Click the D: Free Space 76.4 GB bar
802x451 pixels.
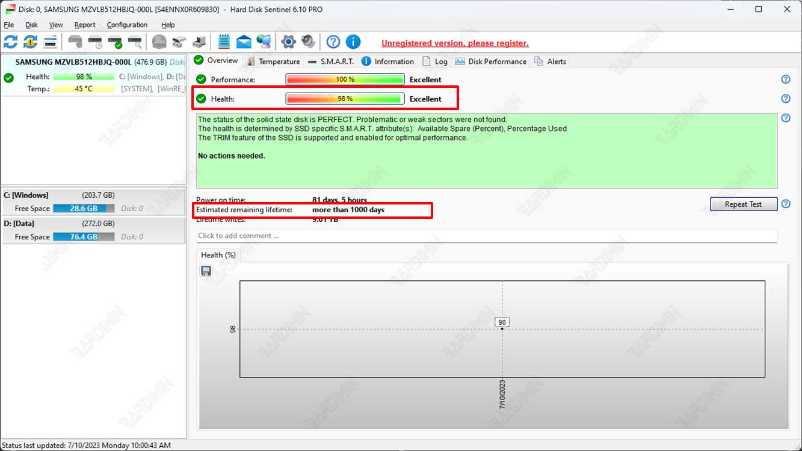[84, 236]
